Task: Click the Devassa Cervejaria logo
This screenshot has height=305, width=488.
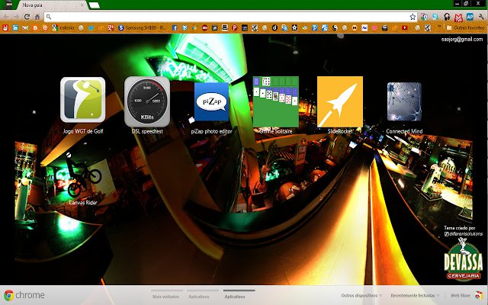Action: coord(464,259)
